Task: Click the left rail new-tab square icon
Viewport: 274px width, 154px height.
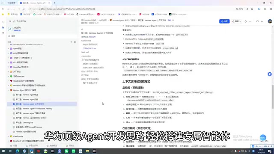Action: (x=3, y=33)
